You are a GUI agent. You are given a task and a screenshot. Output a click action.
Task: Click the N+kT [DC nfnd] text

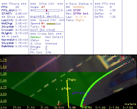[x=42, y=30]
